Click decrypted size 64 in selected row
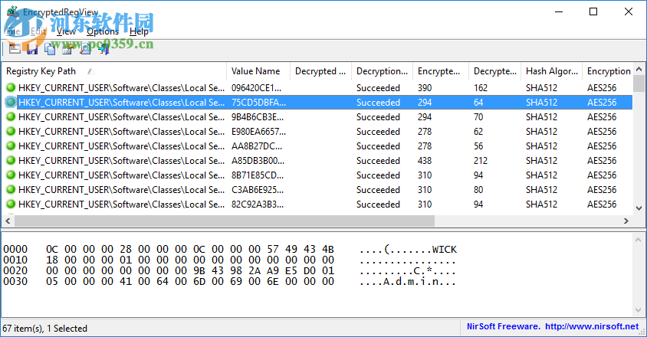 (x=478, y=103)
